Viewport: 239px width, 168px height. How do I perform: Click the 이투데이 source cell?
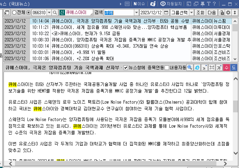222,27
